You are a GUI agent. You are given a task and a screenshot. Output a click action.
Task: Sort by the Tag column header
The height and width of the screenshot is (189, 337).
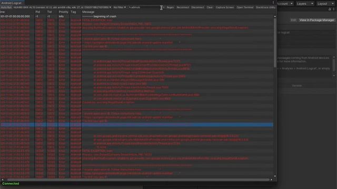[75, 12]
